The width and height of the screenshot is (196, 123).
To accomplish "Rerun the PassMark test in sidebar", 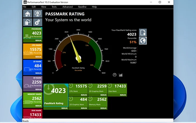I will (x=38, y=41).
